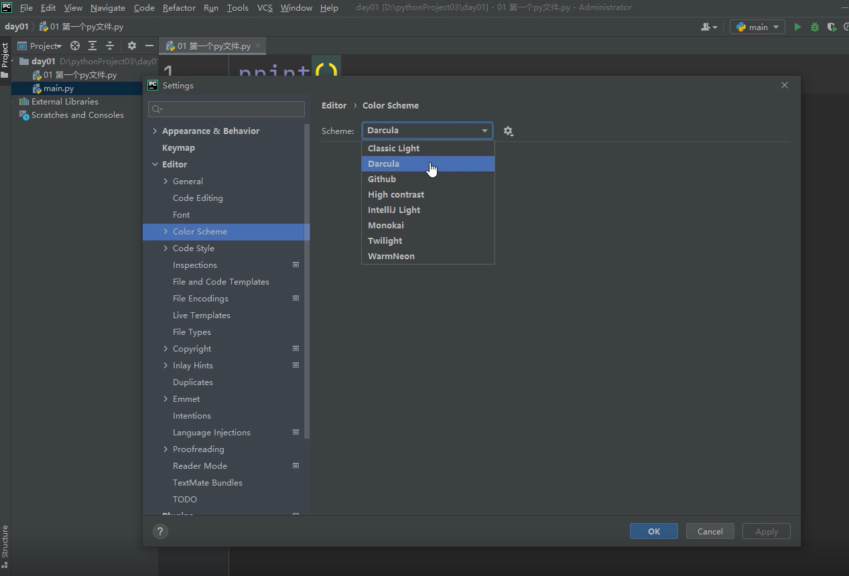Open the VCS menu
The height and width of the screenshot is (576, 849).
[x=265, y=7]
